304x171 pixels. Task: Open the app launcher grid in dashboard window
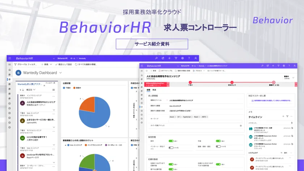[x=10, y=58]
